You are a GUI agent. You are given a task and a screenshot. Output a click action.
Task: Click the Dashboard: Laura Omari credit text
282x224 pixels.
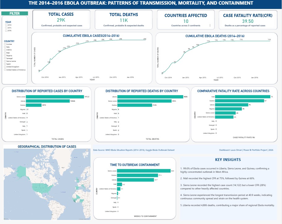click(x=246, y=150)
